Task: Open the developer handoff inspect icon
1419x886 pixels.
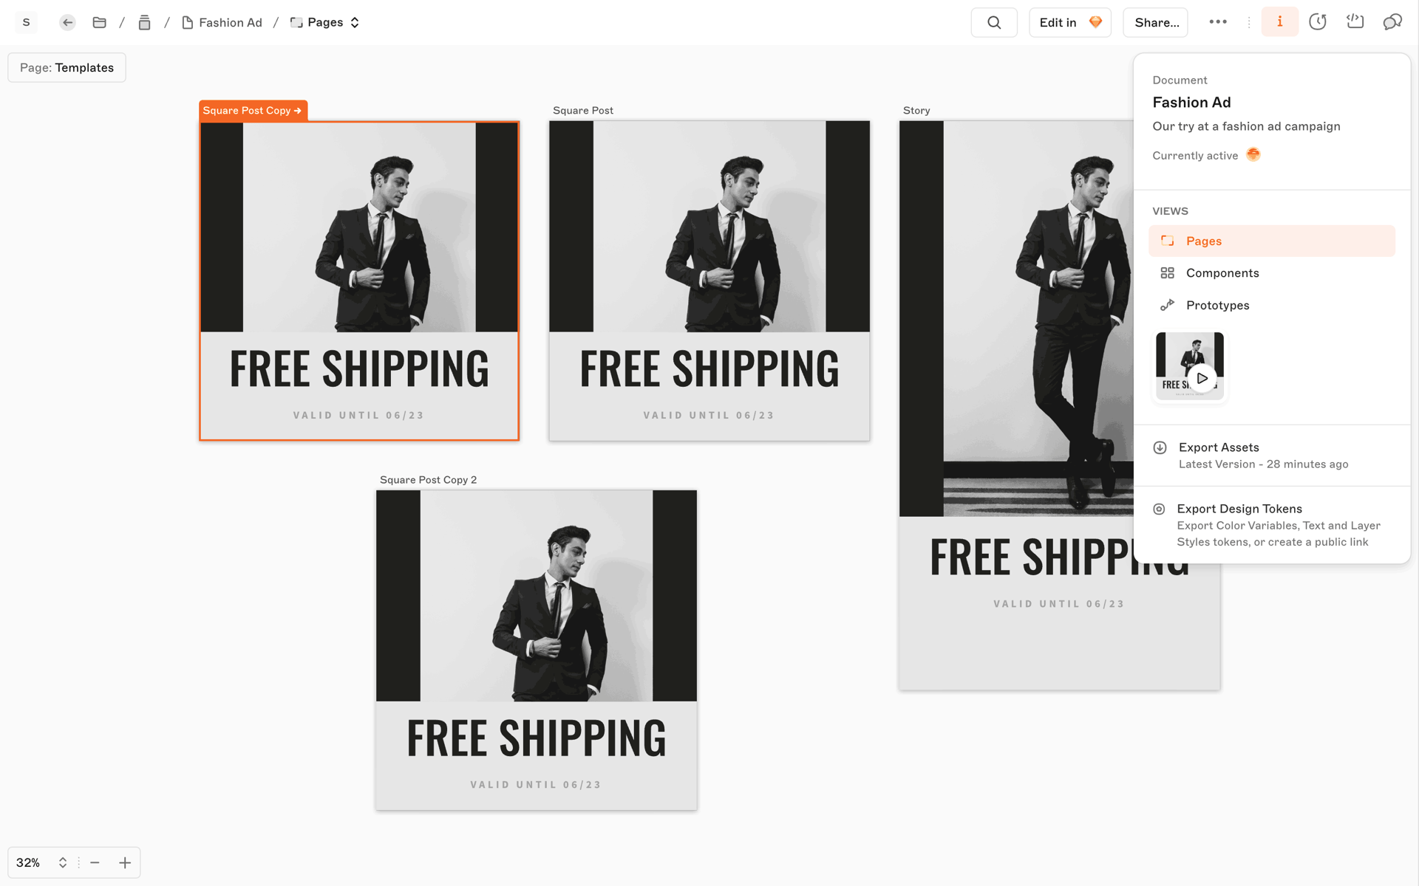Action: pos(1355,22)
